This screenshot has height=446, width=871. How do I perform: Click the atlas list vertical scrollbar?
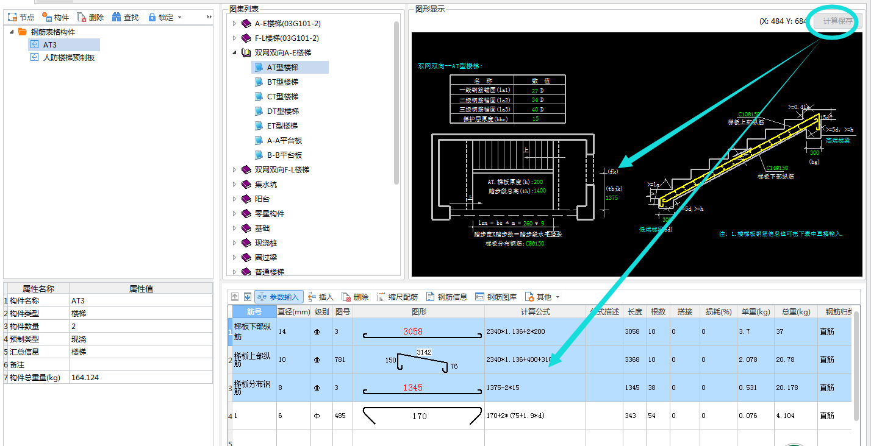pyautogui.click(x=396, y=102)
